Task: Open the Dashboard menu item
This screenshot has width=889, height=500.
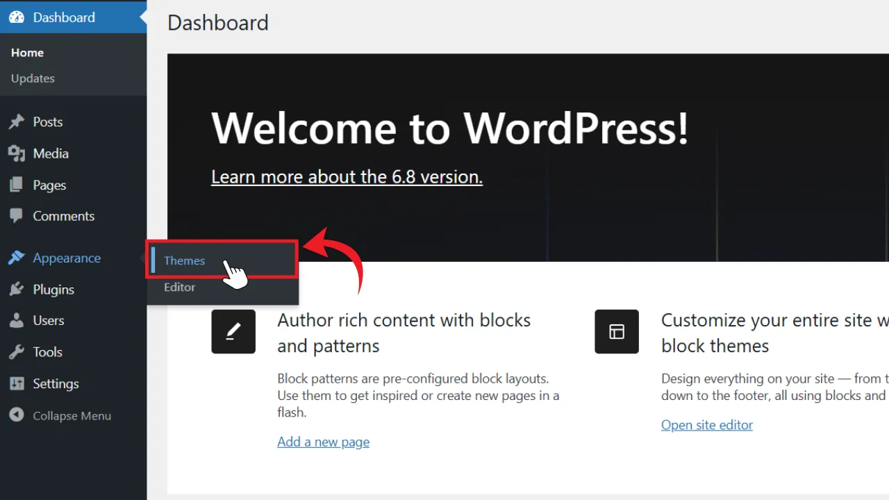Action: click(x=73, y=17)
